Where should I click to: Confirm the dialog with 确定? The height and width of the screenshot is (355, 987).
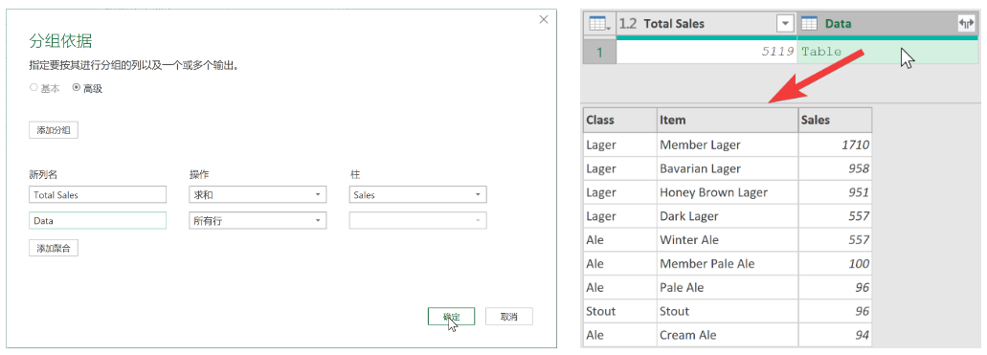pos(451,317)
